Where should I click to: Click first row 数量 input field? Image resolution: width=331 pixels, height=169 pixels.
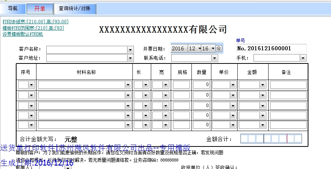(x=201, y=85)
